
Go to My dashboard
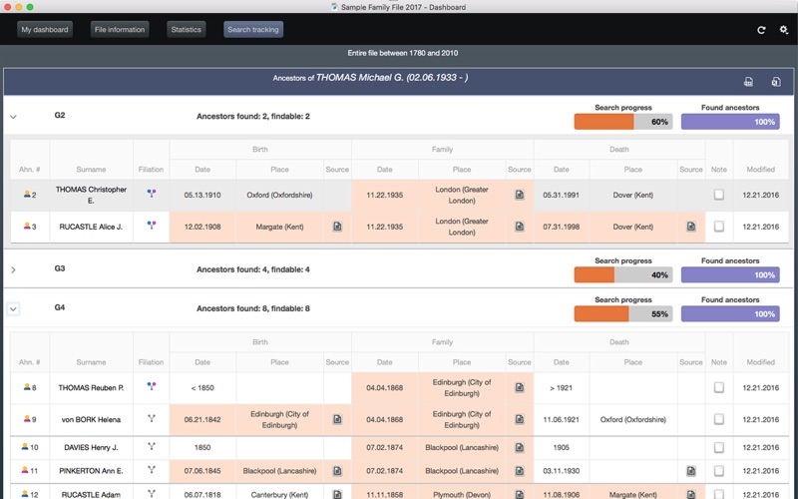coord(45,30)
